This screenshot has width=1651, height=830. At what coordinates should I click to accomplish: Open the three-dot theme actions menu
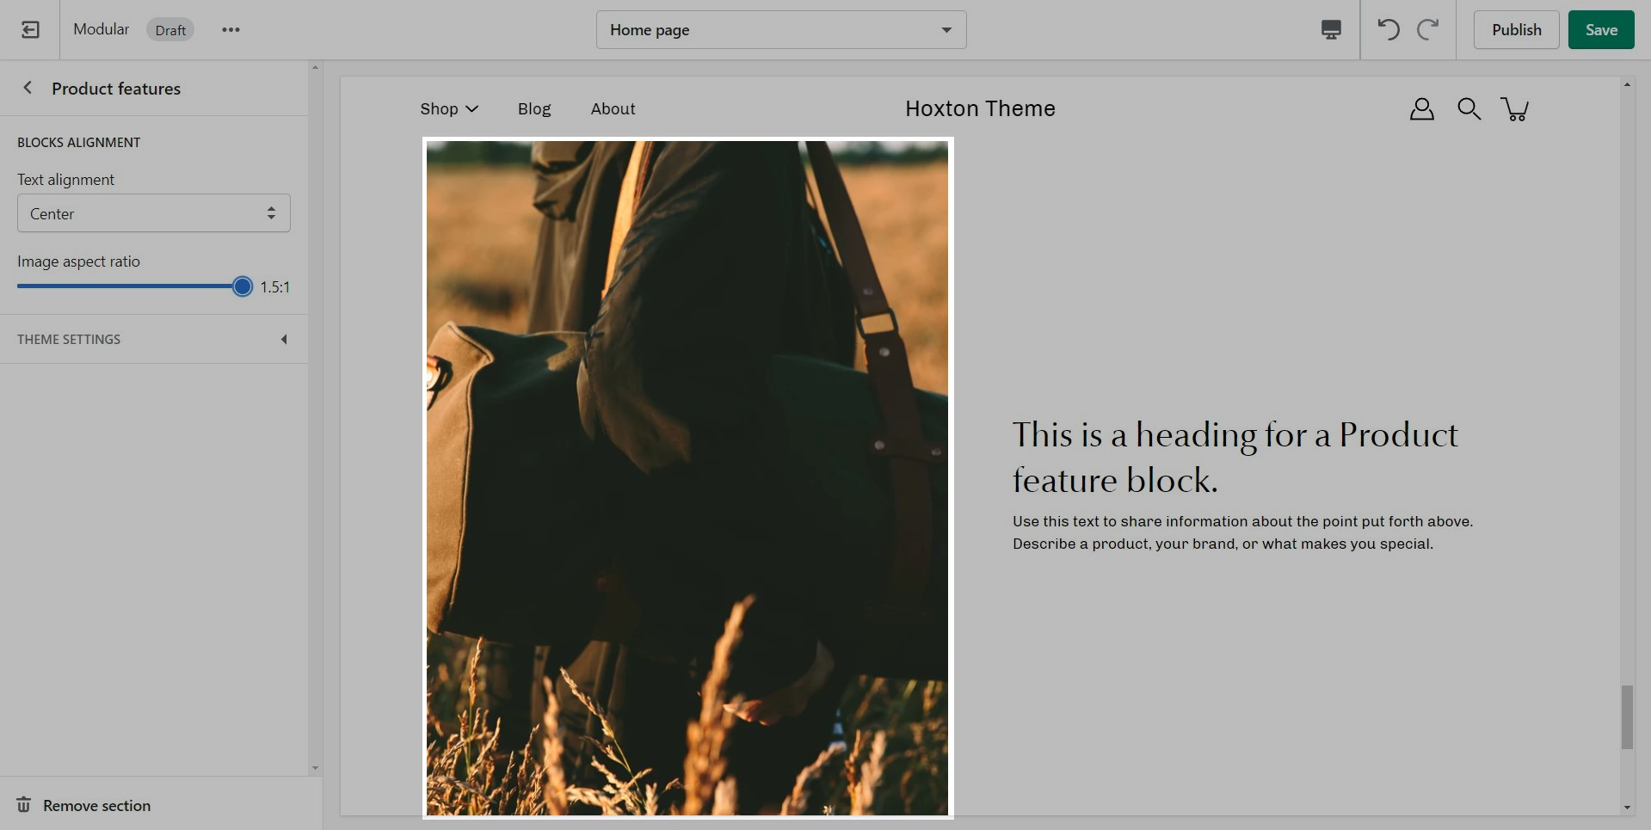point(231,30)
